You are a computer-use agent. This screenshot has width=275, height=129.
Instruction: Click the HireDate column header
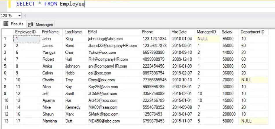179,32
